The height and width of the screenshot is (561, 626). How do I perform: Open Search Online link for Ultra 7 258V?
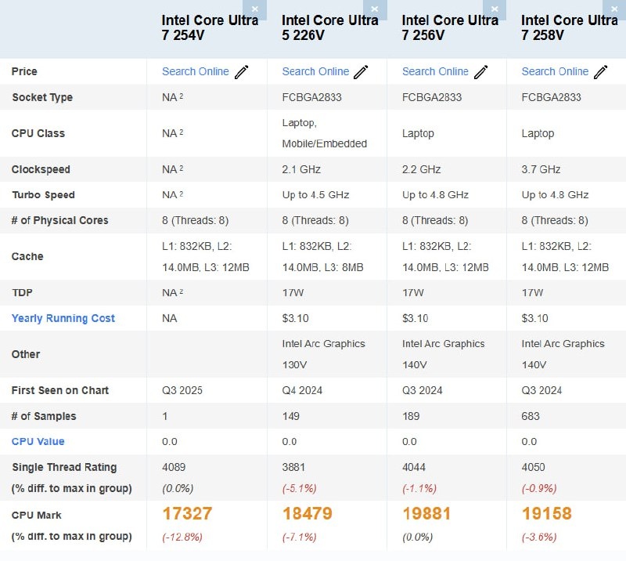(555, 71)
